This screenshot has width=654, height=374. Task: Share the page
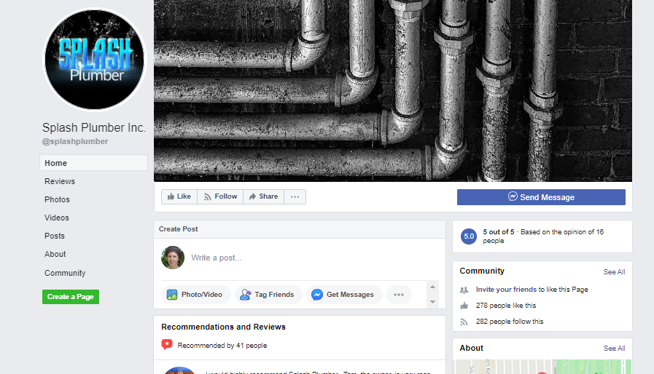click(264, 196)
